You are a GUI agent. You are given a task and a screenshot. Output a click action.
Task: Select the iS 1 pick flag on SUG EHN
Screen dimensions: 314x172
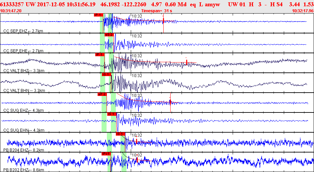click(112, 114)
